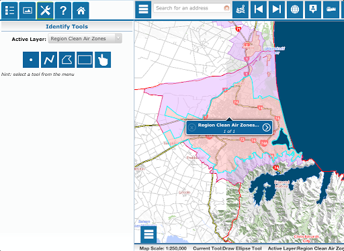Click the Search for an address field

click(189, 8)
